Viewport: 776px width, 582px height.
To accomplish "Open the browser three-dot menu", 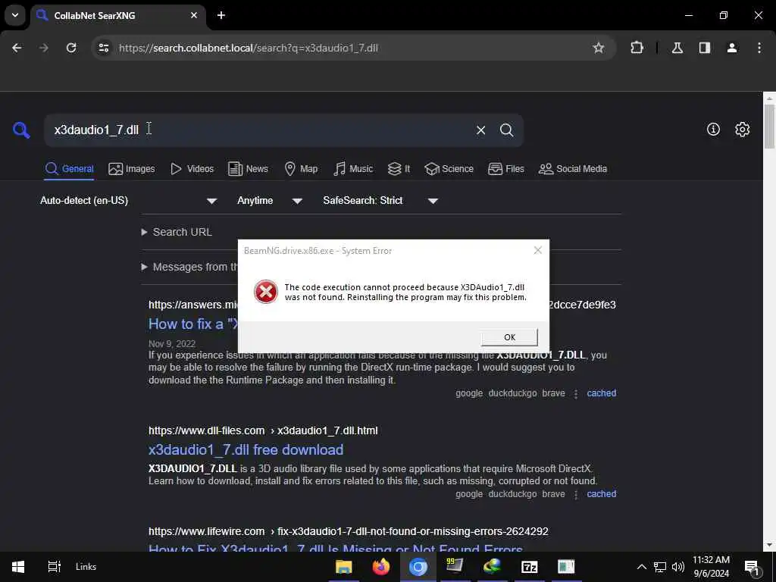I will (759, 48).
